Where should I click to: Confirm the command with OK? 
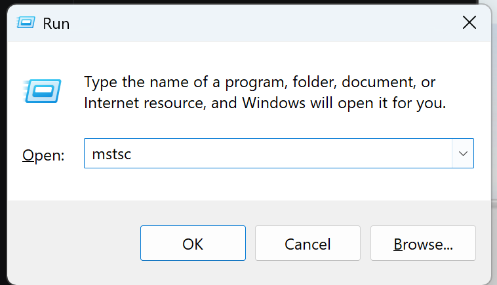193,243
